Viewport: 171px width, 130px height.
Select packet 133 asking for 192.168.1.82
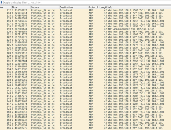pyautogui.click(x=86, y=66)
